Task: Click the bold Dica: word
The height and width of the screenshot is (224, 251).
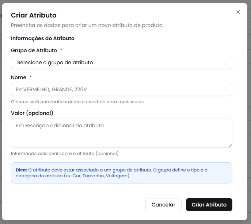Action: (22, 170)
